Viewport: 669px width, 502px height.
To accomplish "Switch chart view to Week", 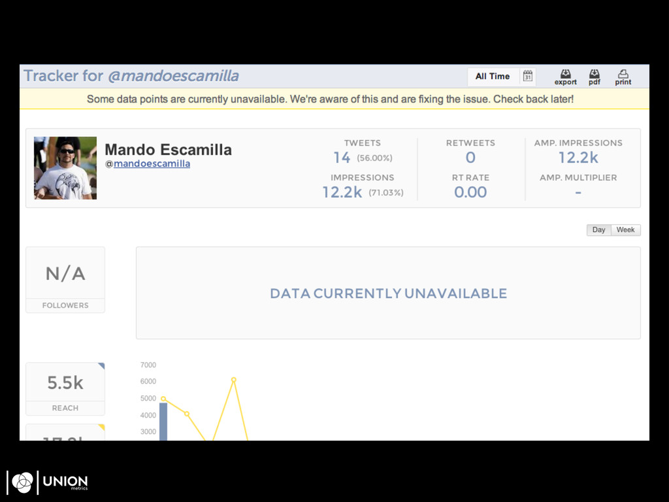I will (625, 230).
